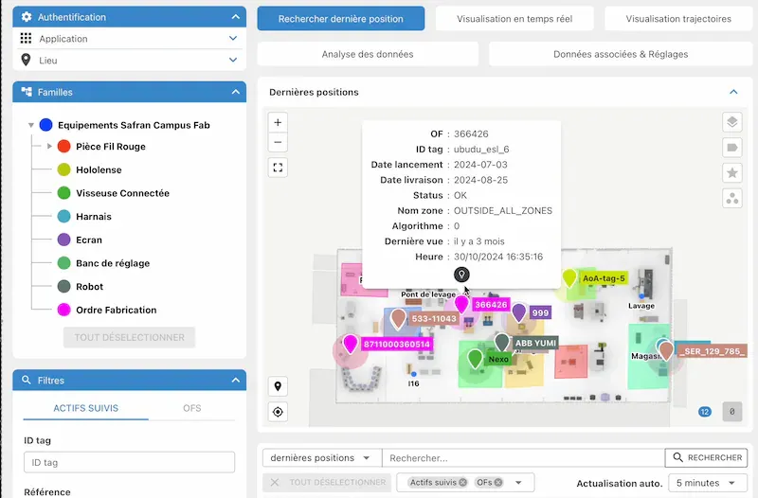
Task: Toggle the Pièce Fil Rouge family
Action: pos(63,147)
